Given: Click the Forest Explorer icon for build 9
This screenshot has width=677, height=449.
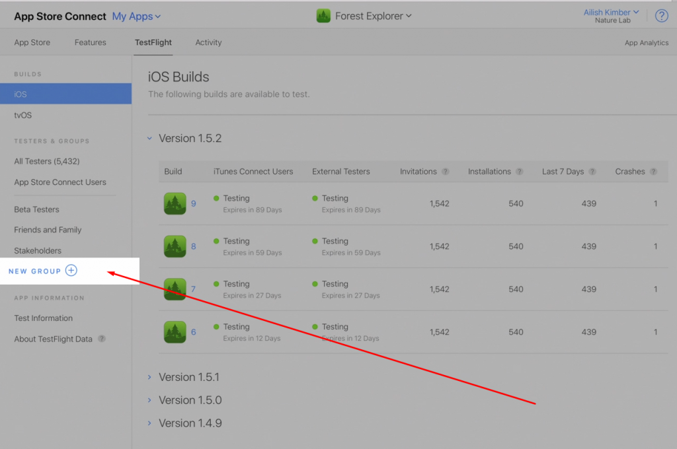Looking at the screenshot, I should pos(175,203).
